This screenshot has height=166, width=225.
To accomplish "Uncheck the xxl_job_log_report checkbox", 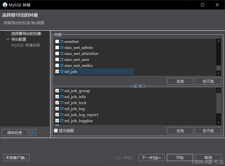I will click(57, 115).
